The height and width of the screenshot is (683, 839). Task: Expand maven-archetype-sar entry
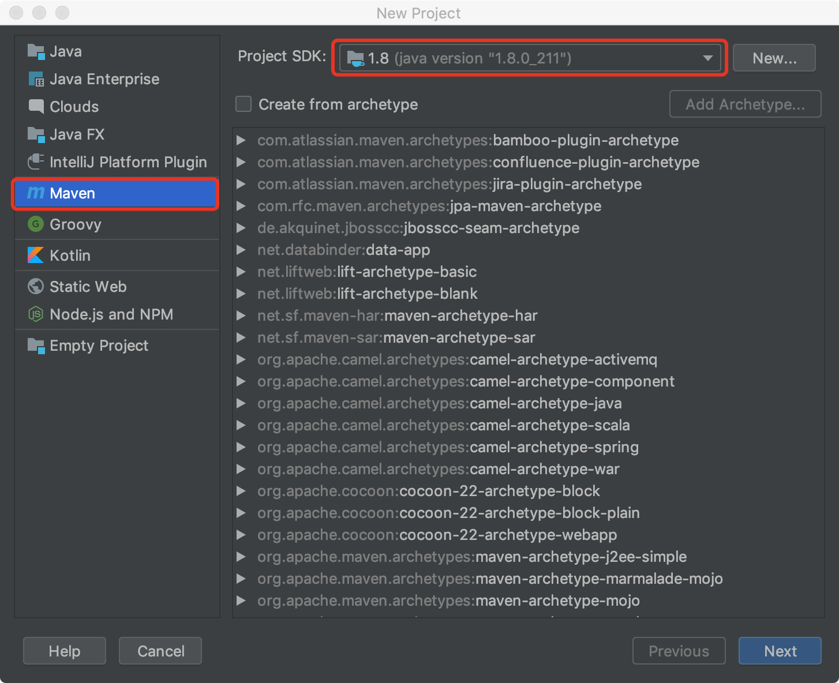click(241, 337)
